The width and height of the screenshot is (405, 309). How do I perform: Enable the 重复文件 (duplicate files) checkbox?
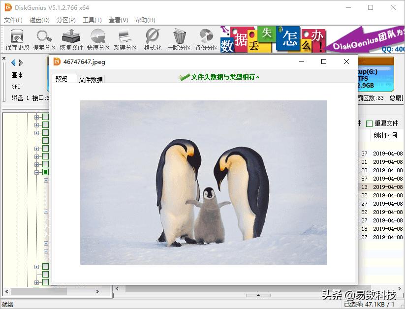click(369, 124)
